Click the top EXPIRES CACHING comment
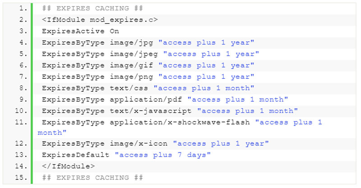Image resolution: width=361 pixels, height=188 pixels. coord(93,9)
